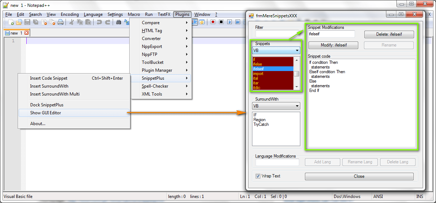Select the itdic snippet in the list

point(273,88)
